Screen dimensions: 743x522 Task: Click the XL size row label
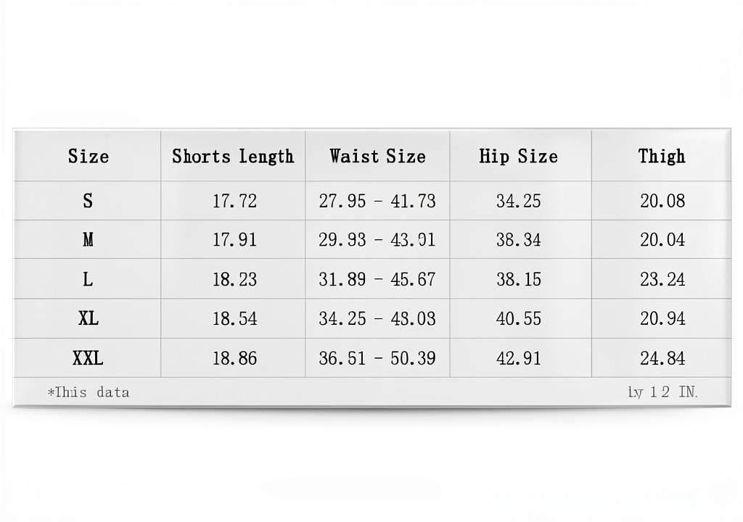pos(88,318)
